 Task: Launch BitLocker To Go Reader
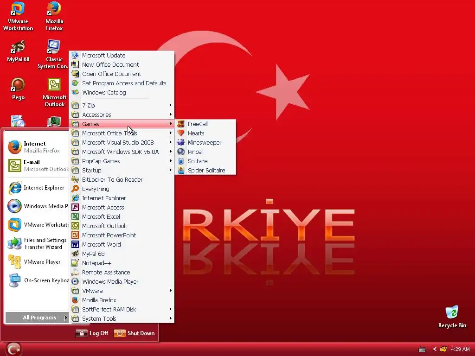click(122, 179)
